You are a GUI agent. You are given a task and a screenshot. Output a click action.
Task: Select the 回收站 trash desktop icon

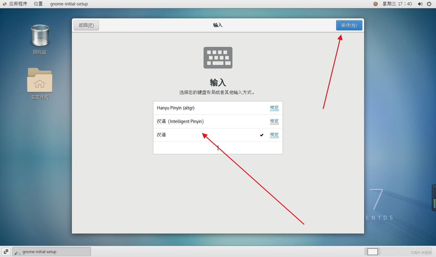coord(40,40)
